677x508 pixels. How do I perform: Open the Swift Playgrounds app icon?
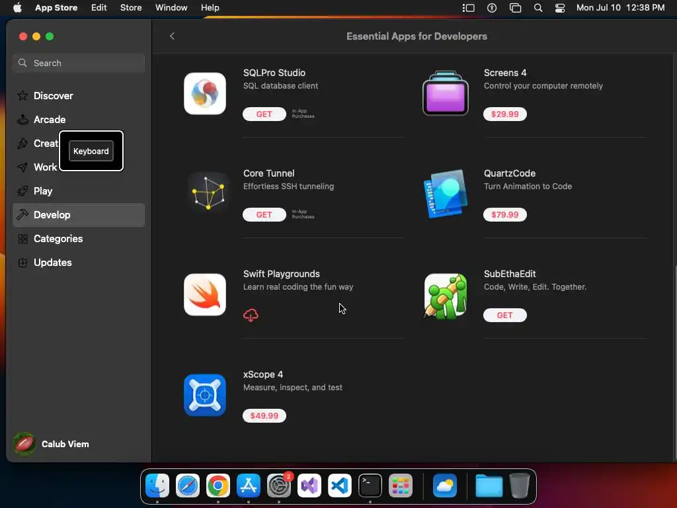(205, 294)
